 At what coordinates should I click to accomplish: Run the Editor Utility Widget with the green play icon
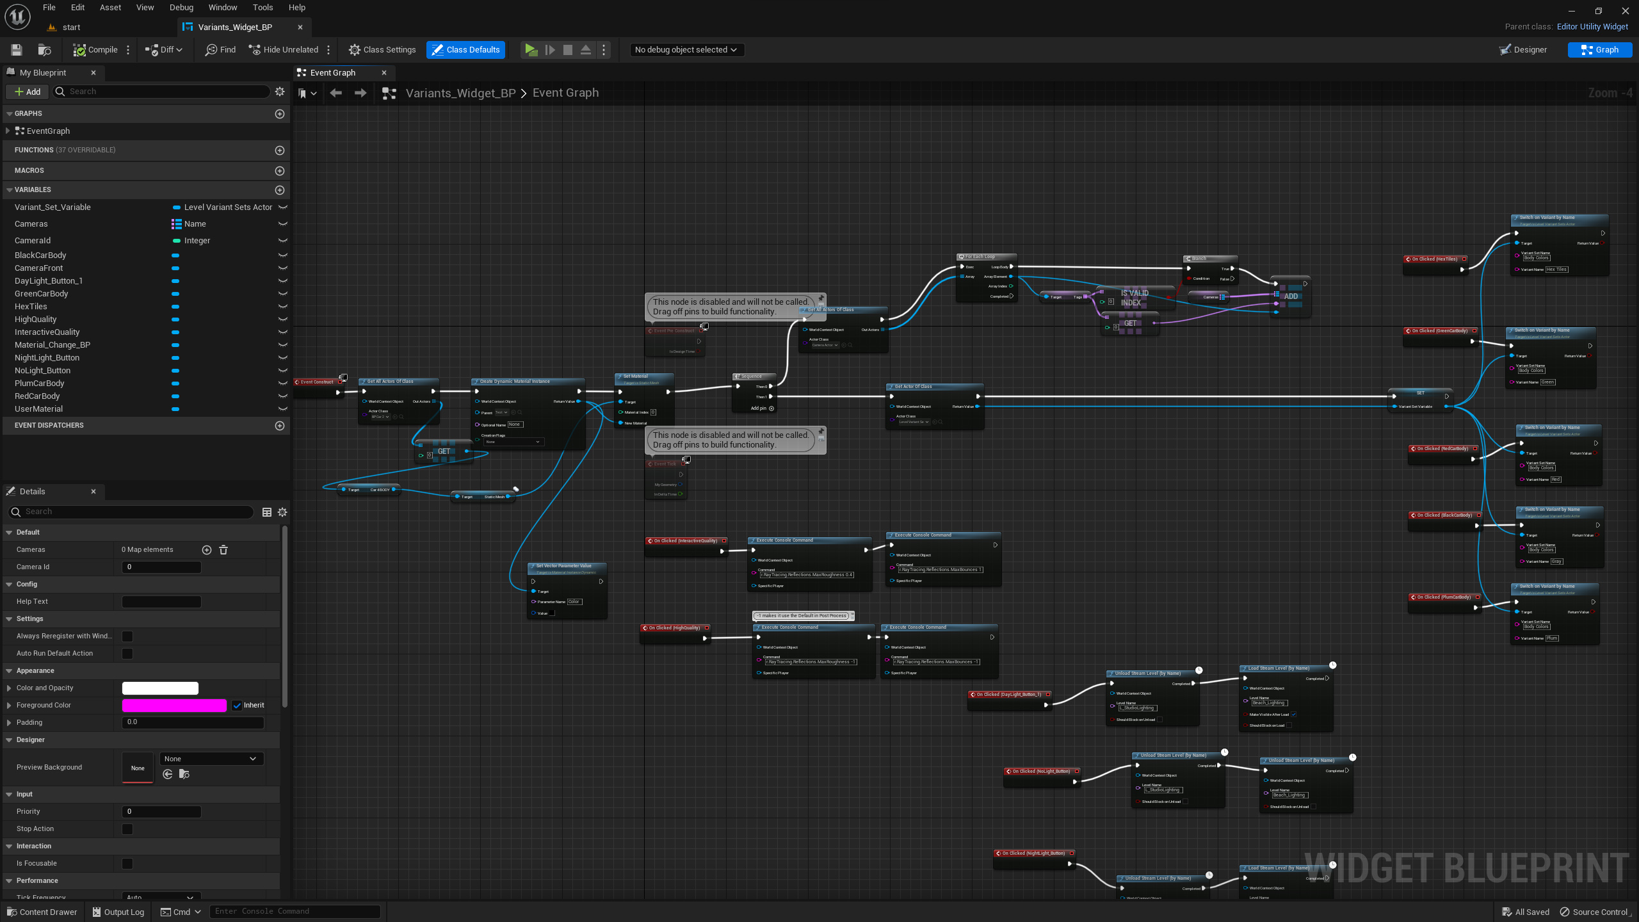click(531, 49)
